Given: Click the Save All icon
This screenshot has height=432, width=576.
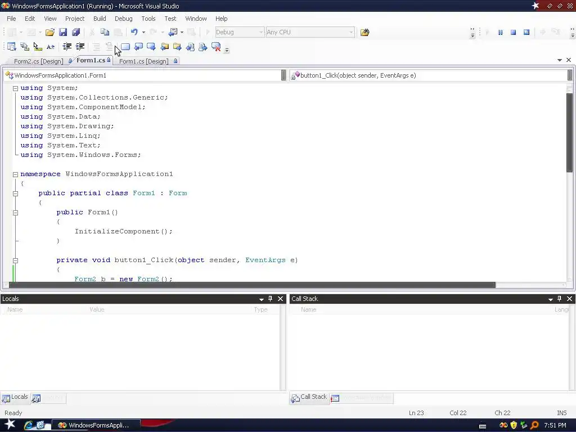Looking at the screenshot, I should point(76,32).
